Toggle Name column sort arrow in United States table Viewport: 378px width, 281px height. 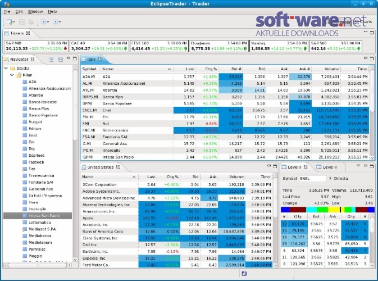coord(134,177)
